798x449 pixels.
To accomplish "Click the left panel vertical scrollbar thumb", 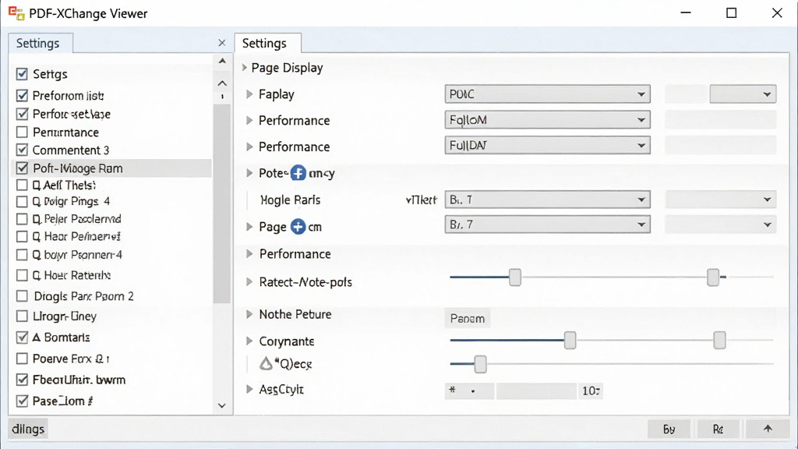I will [x=222, y=203].
